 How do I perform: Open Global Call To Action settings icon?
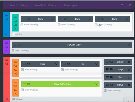tap(24, 84)
